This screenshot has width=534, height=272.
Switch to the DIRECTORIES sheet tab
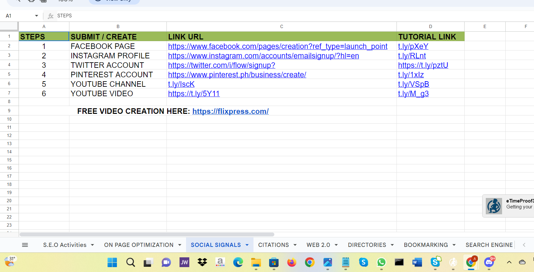[367, 245]
